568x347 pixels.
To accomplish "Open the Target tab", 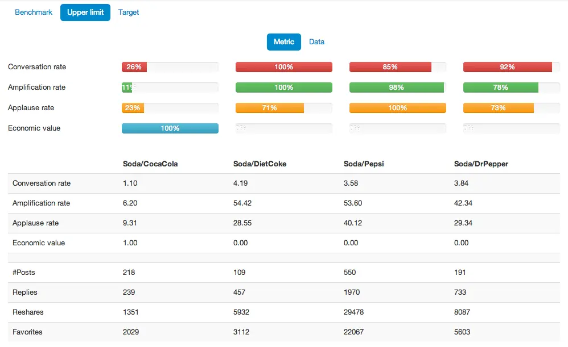I will 129,12.
